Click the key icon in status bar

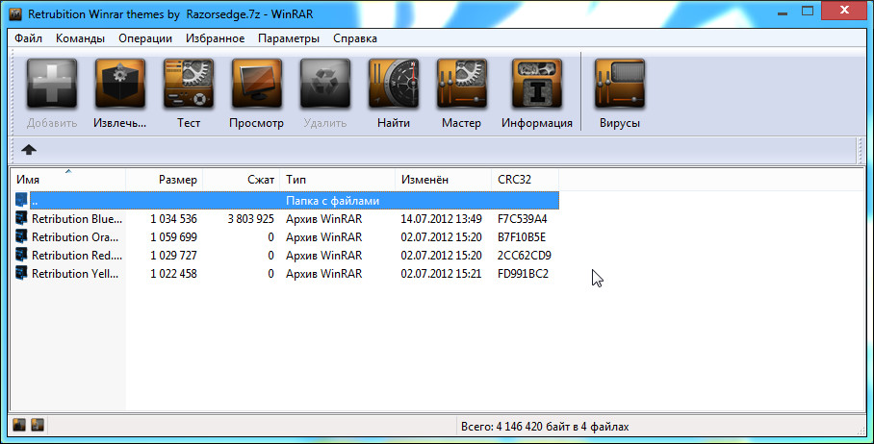pyautogui.click(x=38, y=425)
